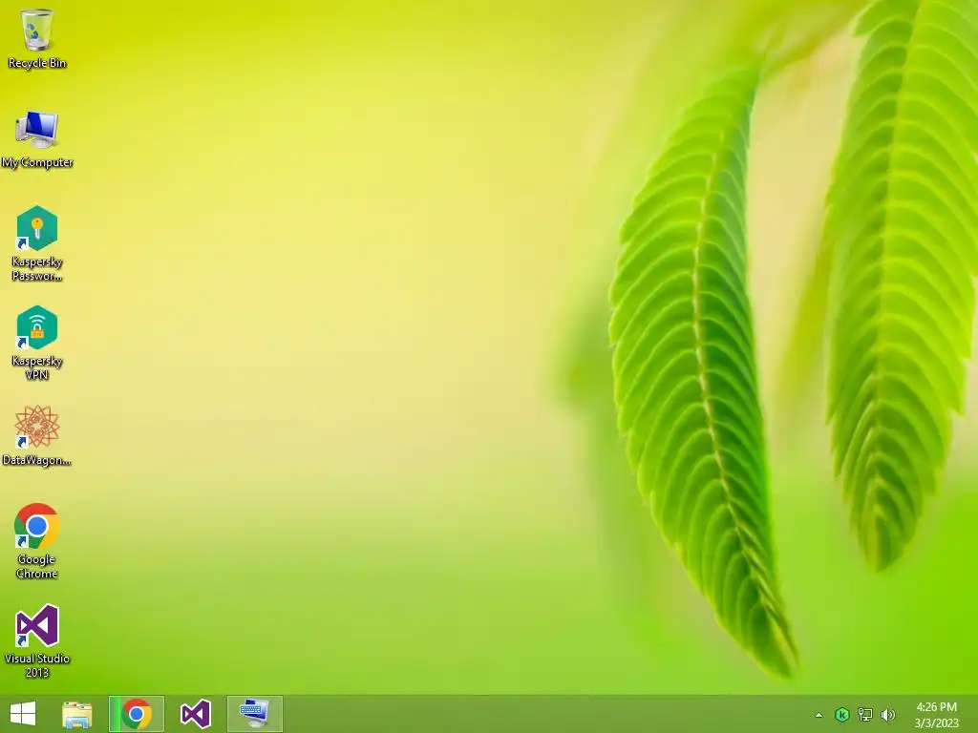This screenshot has width=978, height=733.
Task: Click the Recycle Bin label text
Action: click(37, 63)
